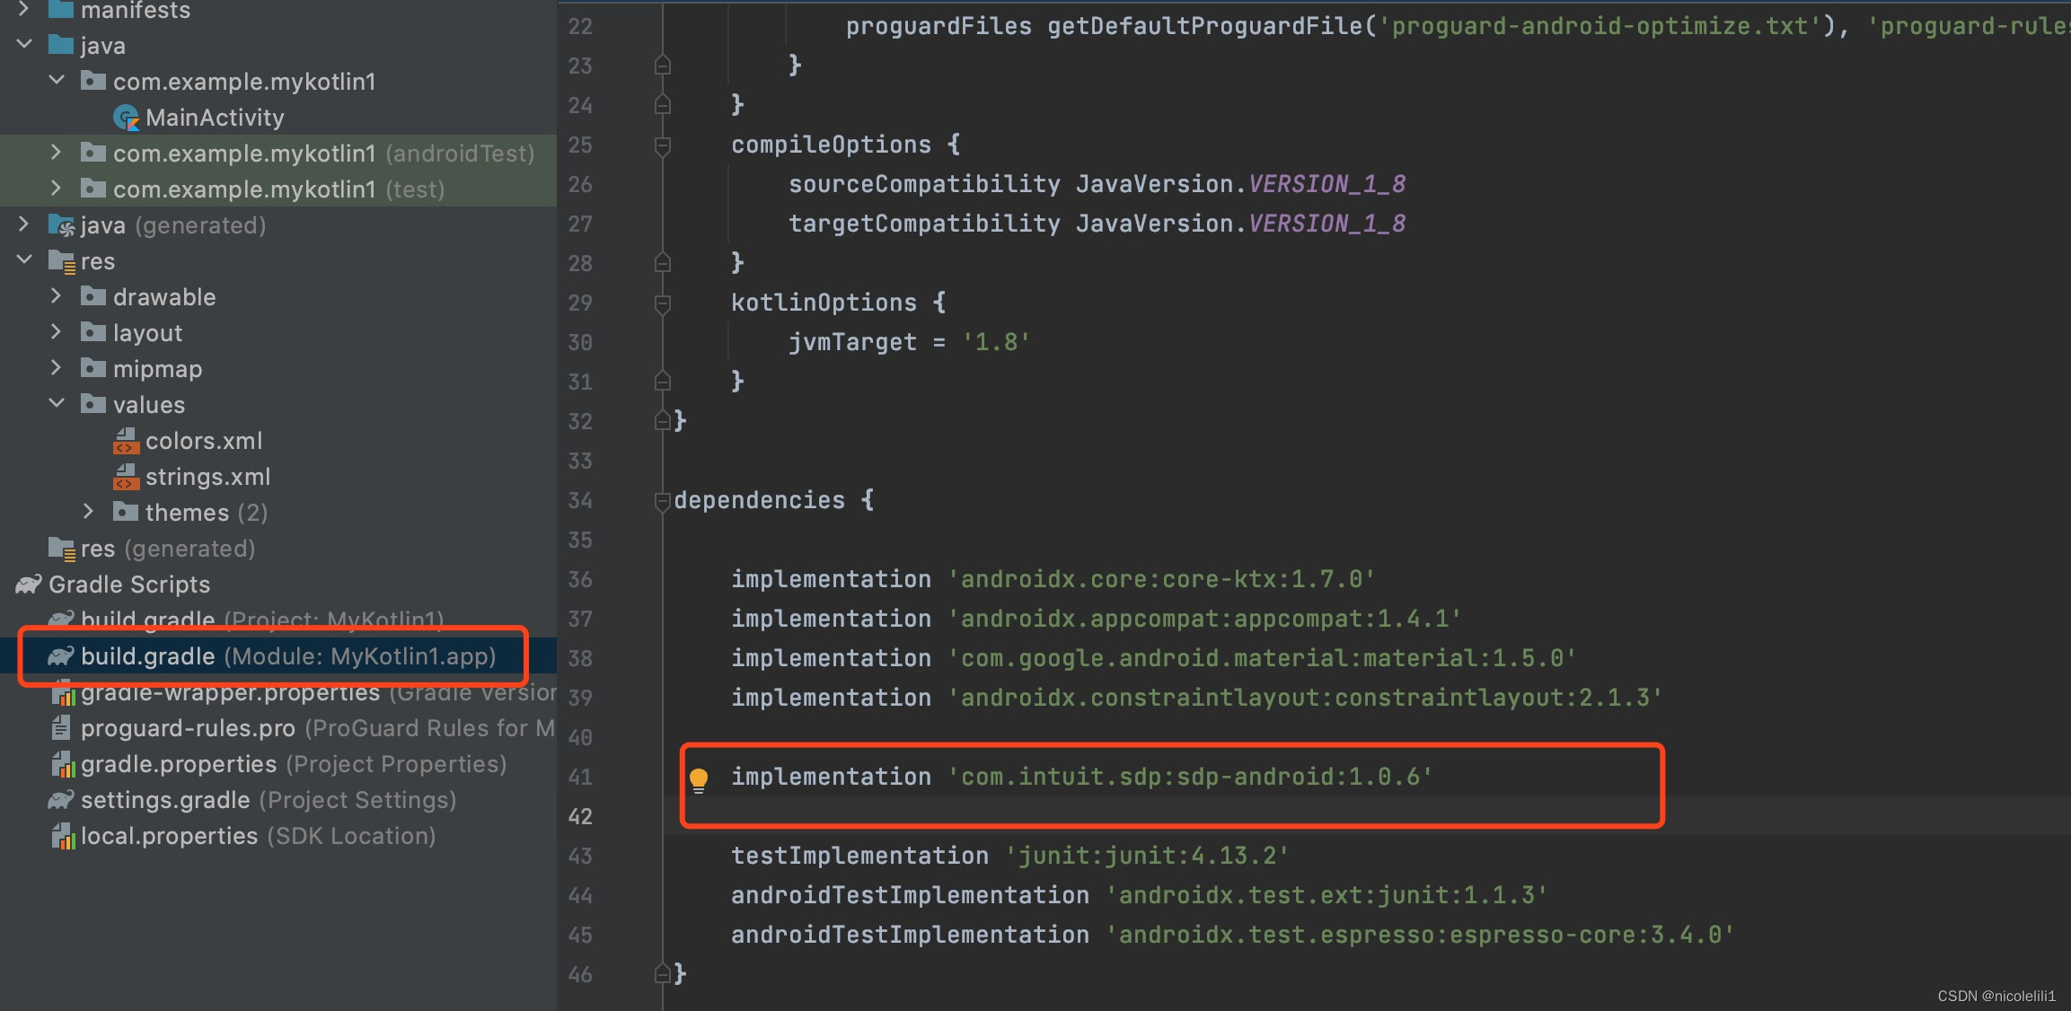Click the VERSION_1_8 sourceCompatibility value

(x=1326, y=184)
